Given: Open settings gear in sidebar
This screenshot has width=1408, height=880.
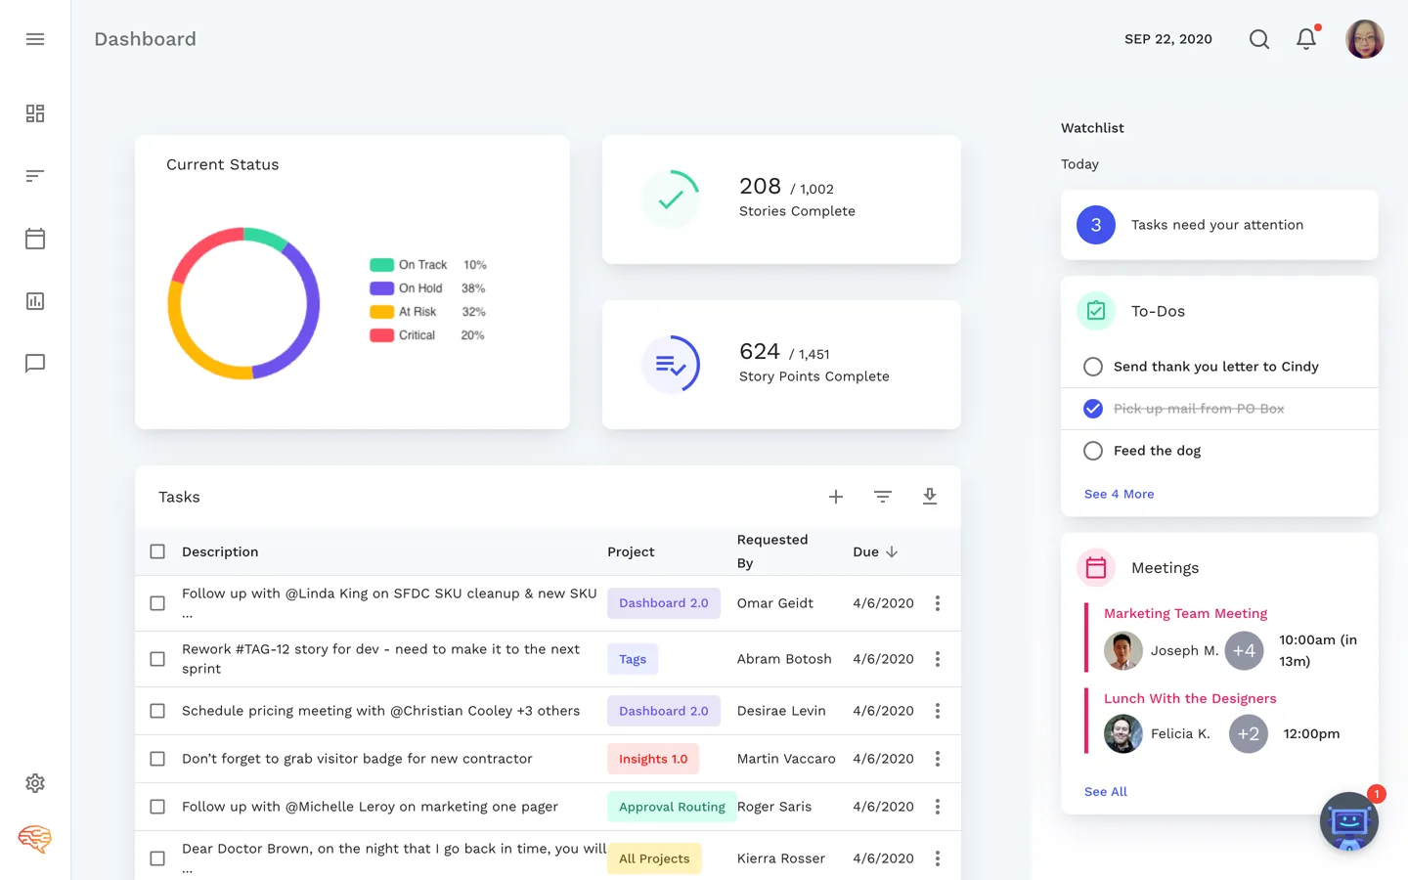Looking at the screenshot, I should [x=35, y=783].
